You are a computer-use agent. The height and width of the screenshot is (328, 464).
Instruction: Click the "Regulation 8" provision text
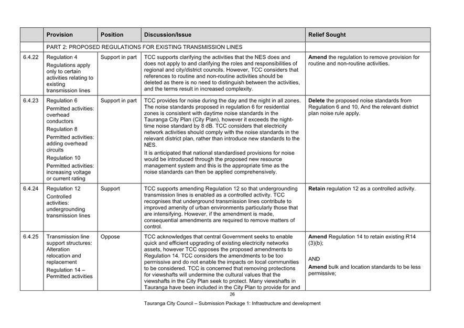coord(62,129)
